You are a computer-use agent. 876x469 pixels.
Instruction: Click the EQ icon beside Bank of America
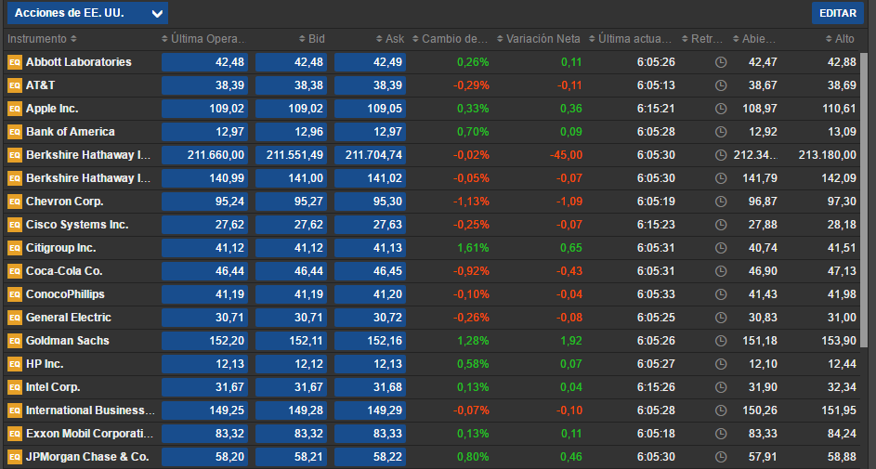15,132
